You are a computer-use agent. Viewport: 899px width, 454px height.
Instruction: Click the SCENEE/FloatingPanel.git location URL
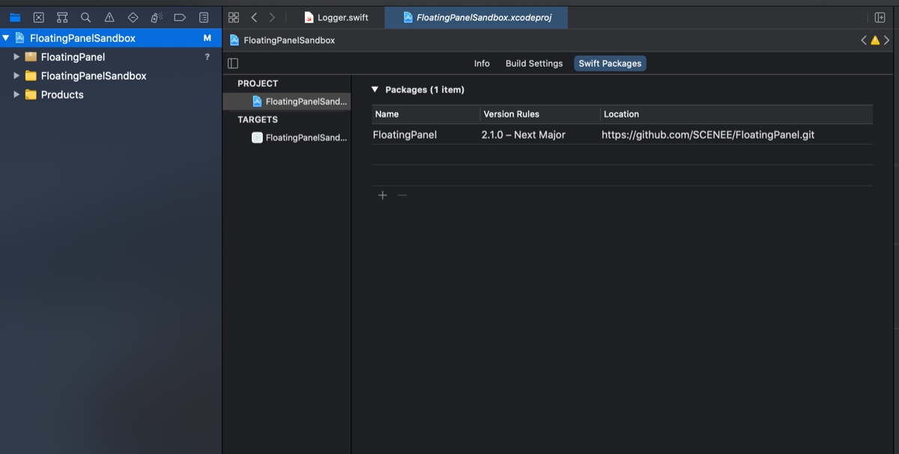[708, 135]
